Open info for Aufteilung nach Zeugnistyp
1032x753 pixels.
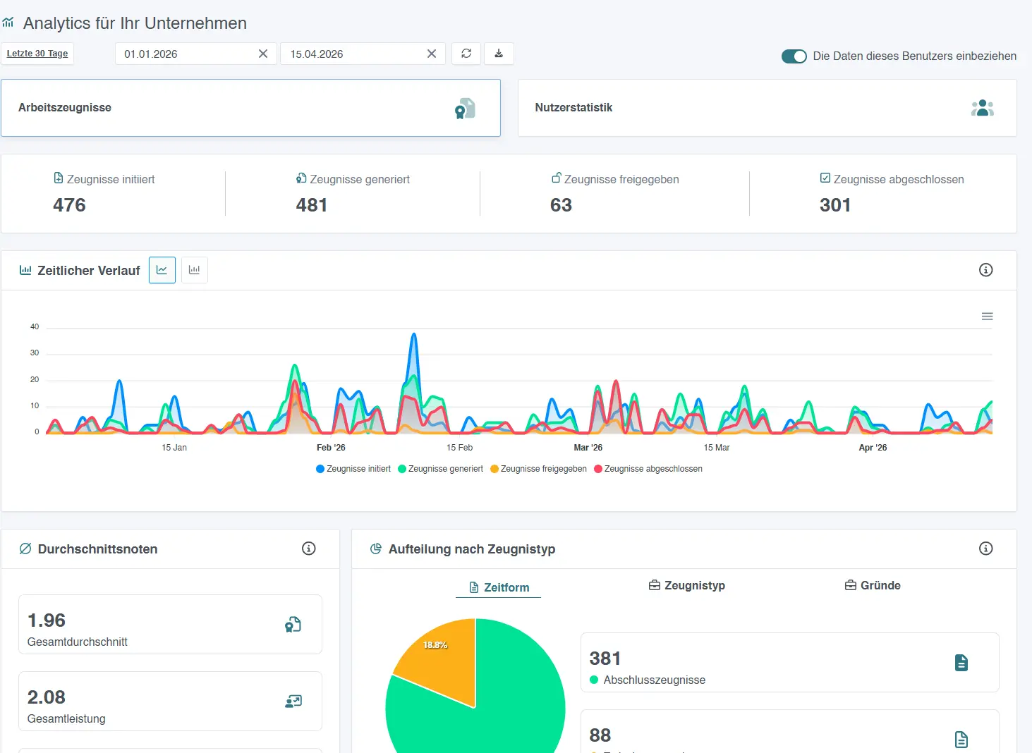(986, 549)
